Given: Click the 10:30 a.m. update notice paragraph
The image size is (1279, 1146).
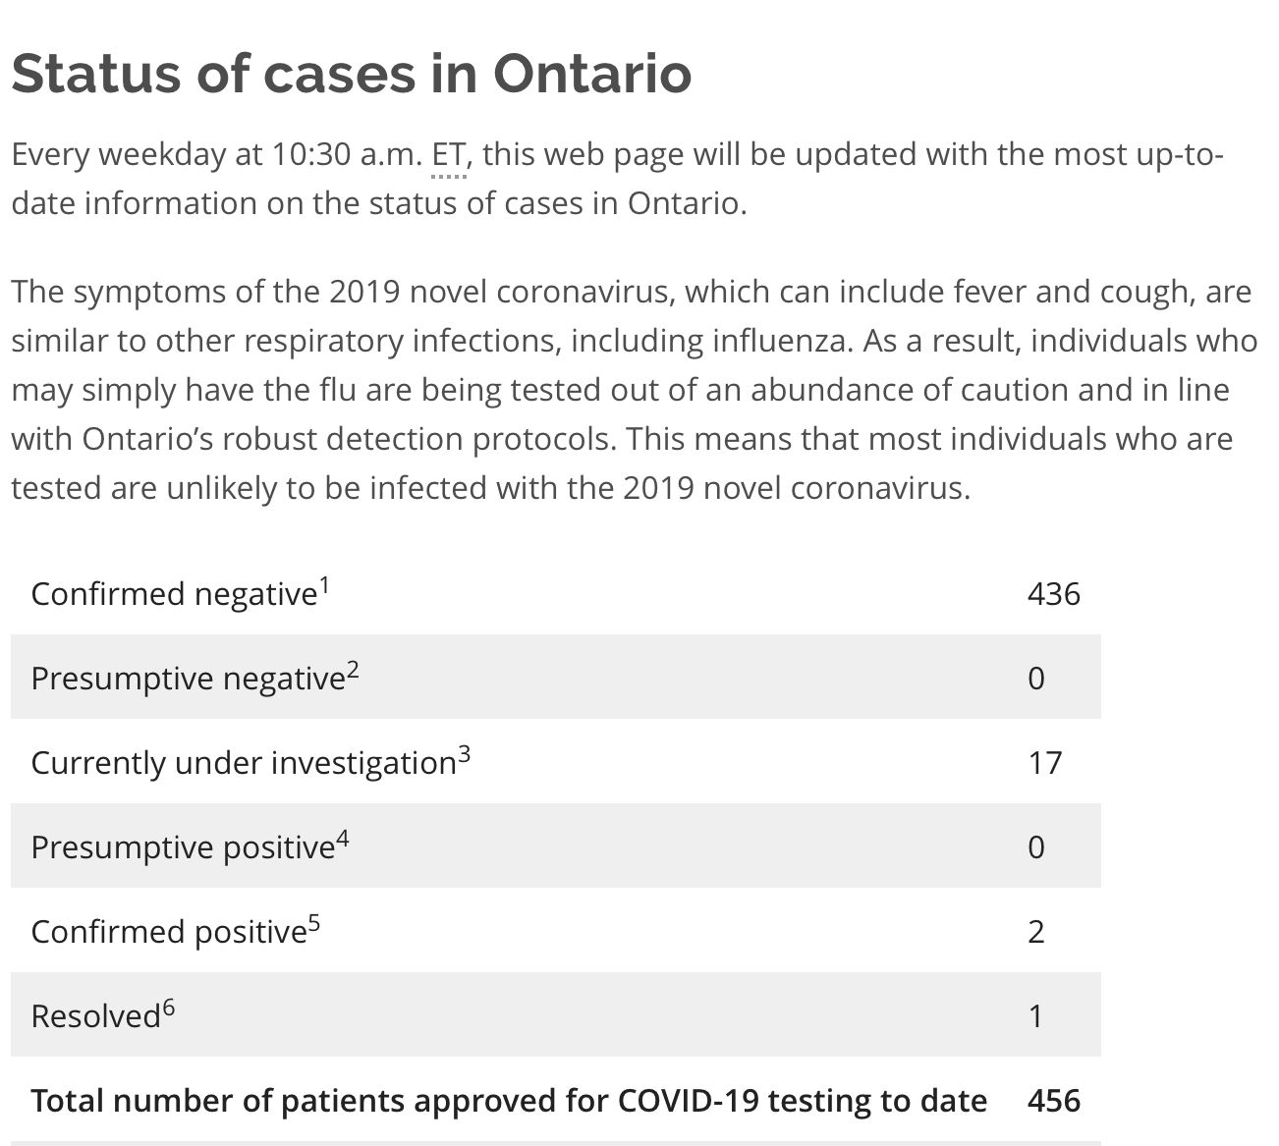Looking at the screenshot, I should (618, 179).
